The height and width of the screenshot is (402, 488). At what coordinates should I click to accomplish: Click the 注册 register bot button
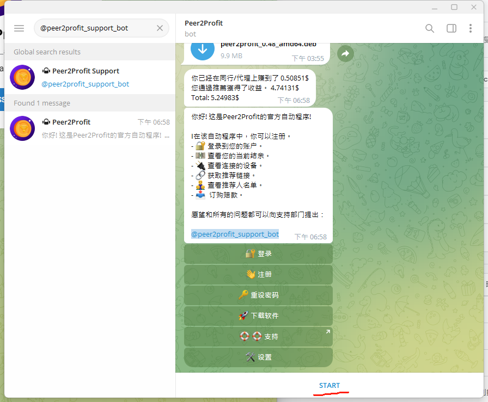(258, 274)
